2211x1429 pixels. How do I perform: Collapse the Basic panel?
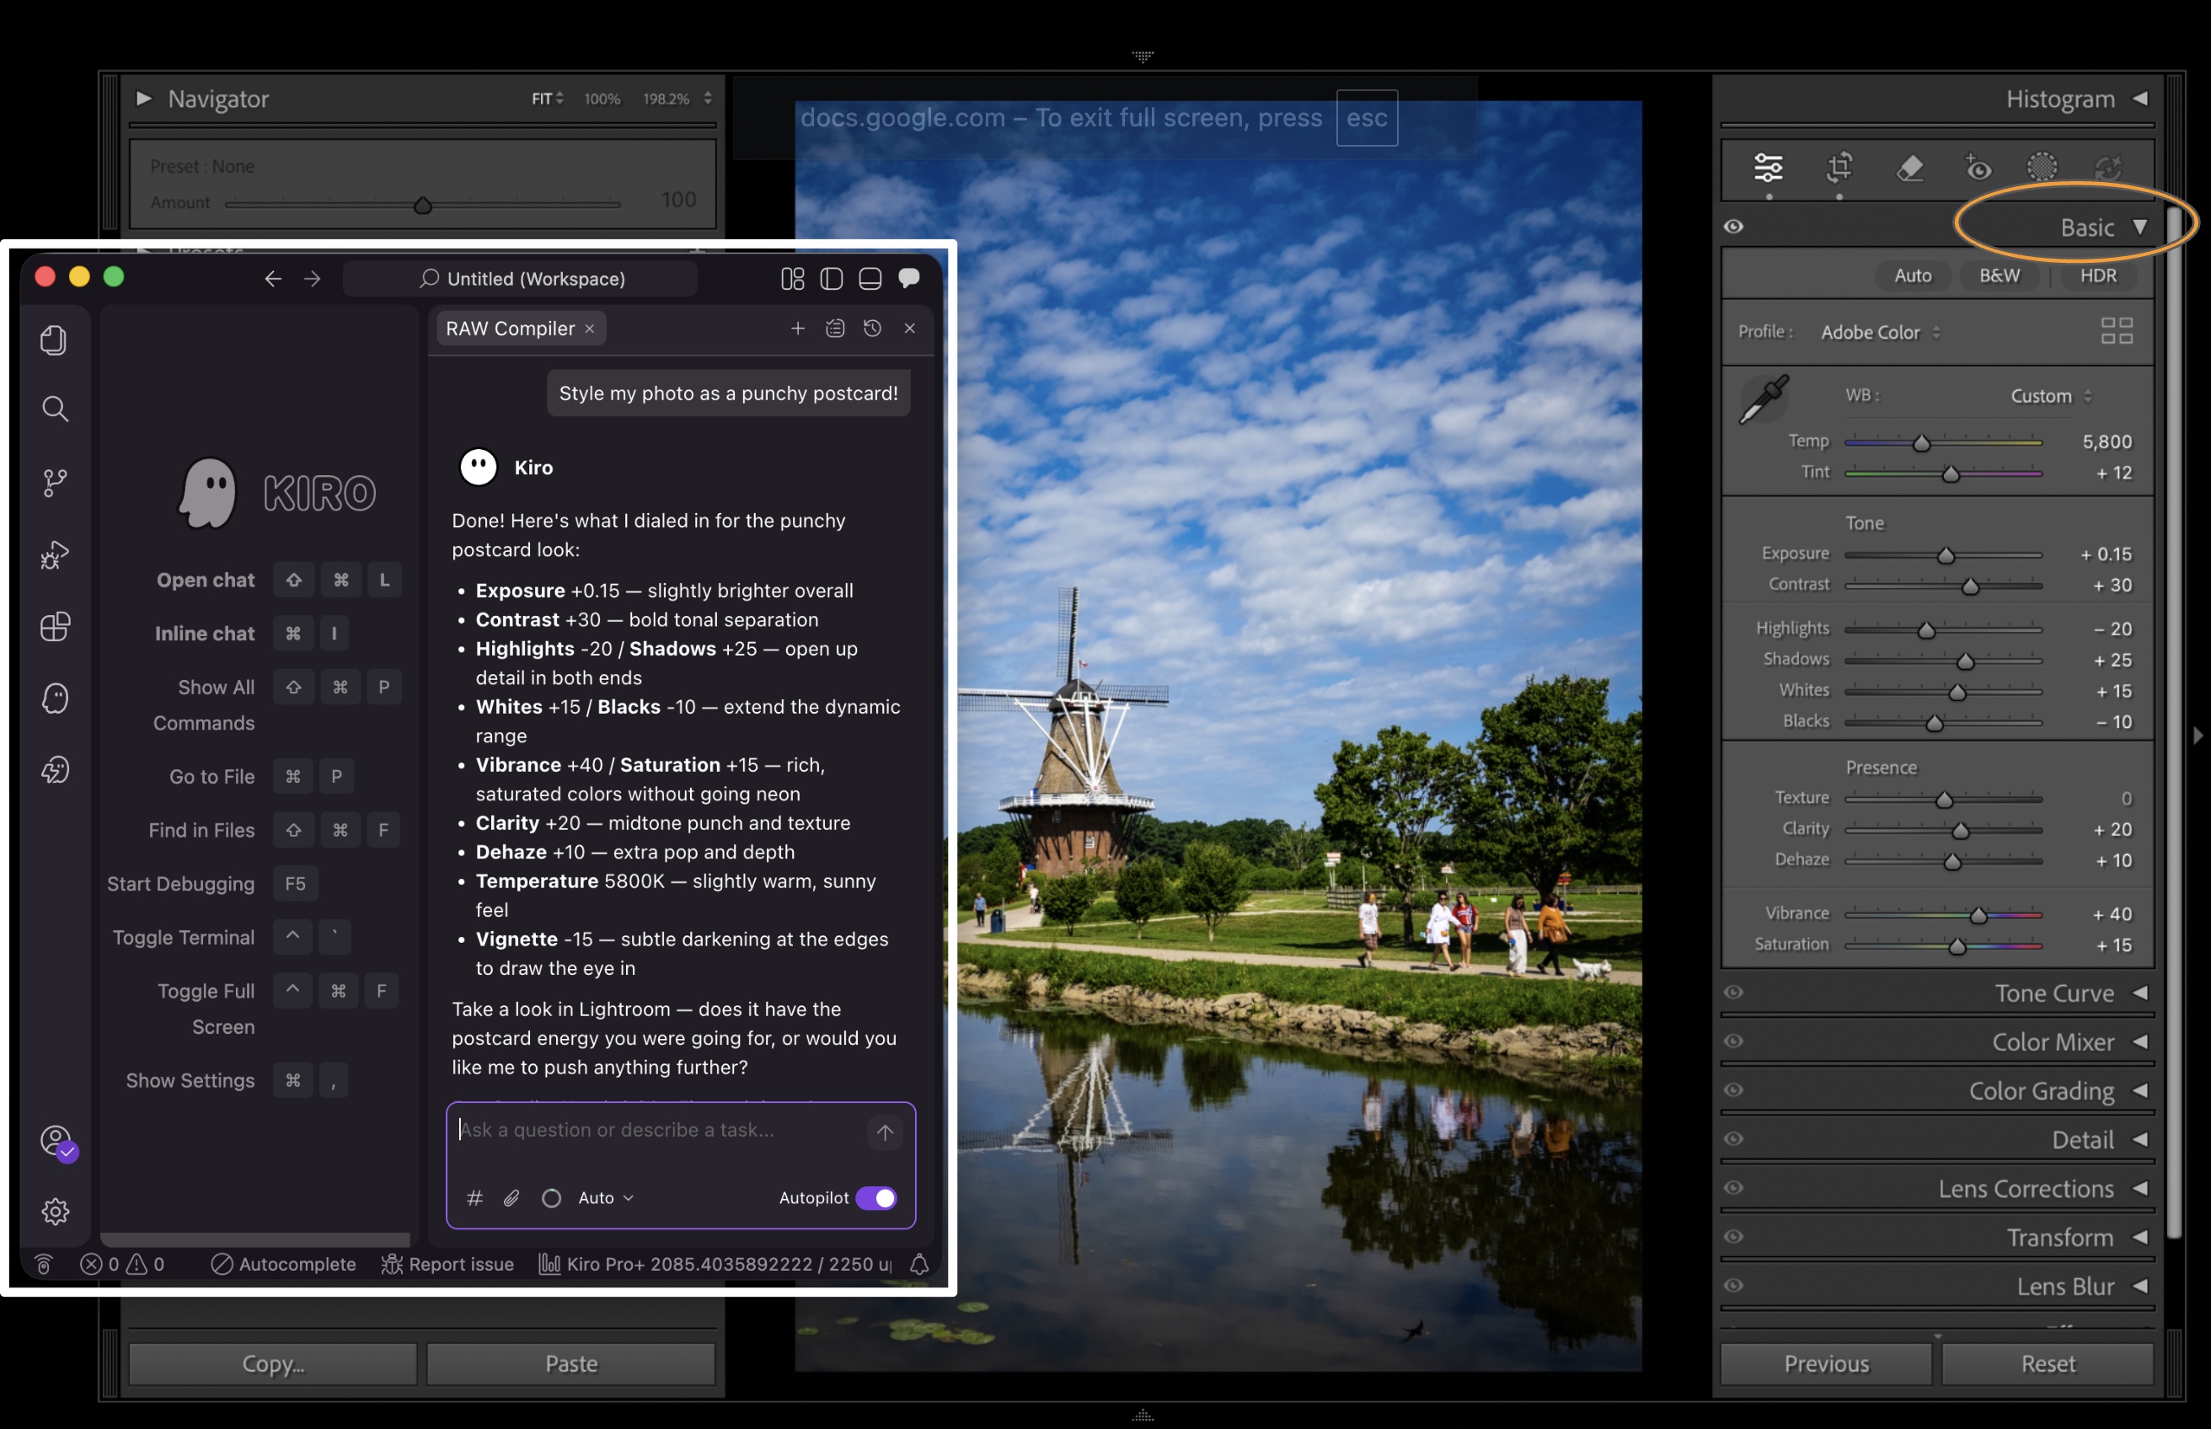click(x=2139, y=227)
